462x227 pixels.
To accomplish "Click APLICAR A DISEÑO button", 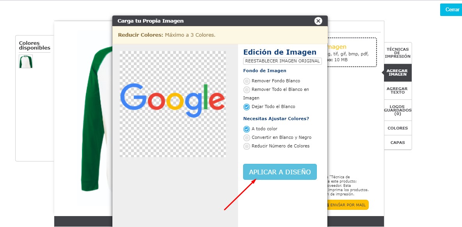I will tap(280, 172).
